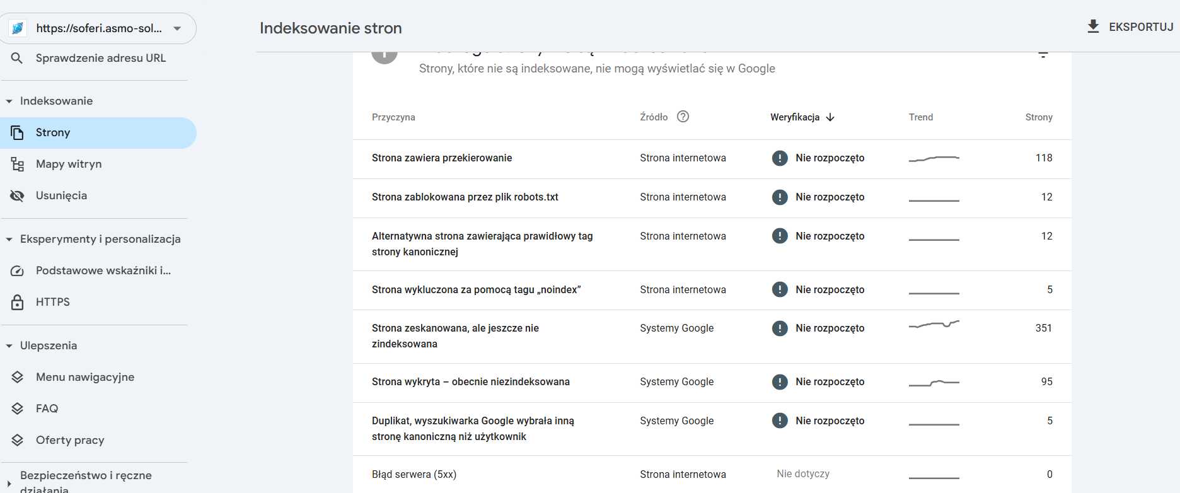Click the help icon next to Źródło
Viewport: 1180px width, 493px height.
pyautogui.click(x=683, y=117)
